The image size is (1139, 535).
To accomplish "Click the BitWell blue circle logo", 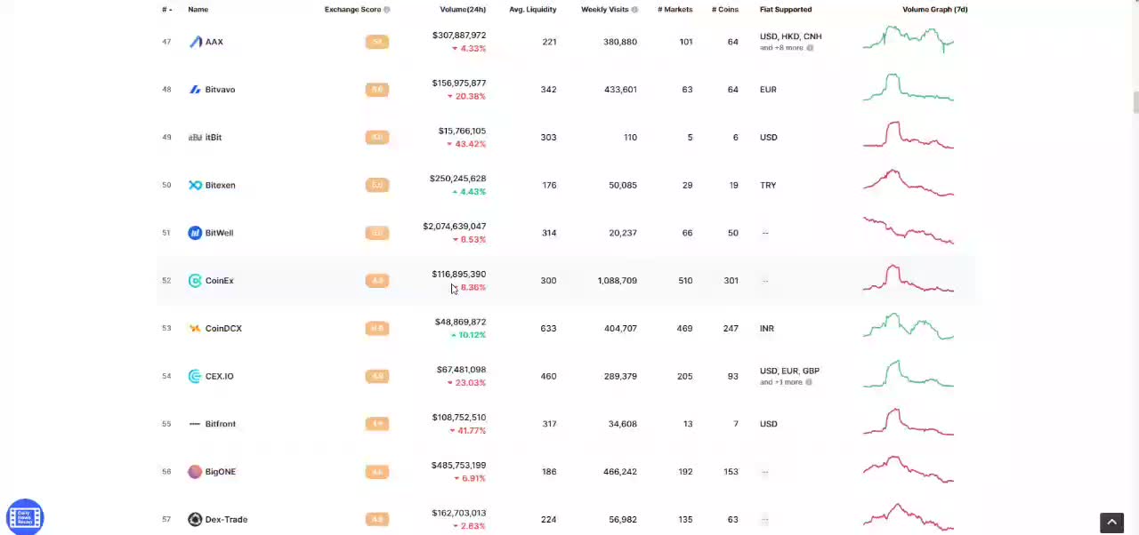I will 195,233.
